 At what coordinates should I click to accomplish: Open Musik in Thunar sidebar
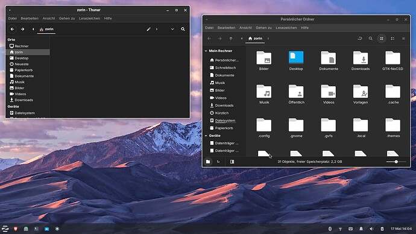tap(28, 82)
